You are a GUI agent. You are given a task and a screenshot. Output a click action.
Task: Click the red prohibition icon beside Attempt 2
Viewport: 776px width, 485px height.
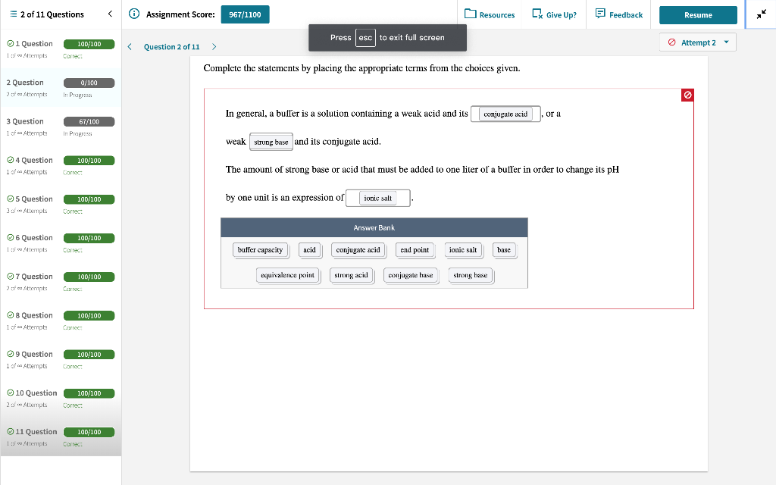point(673,42)
